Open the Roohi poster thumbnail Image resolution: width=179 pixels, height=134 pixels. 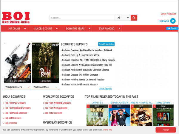click(x=45, y=63)
